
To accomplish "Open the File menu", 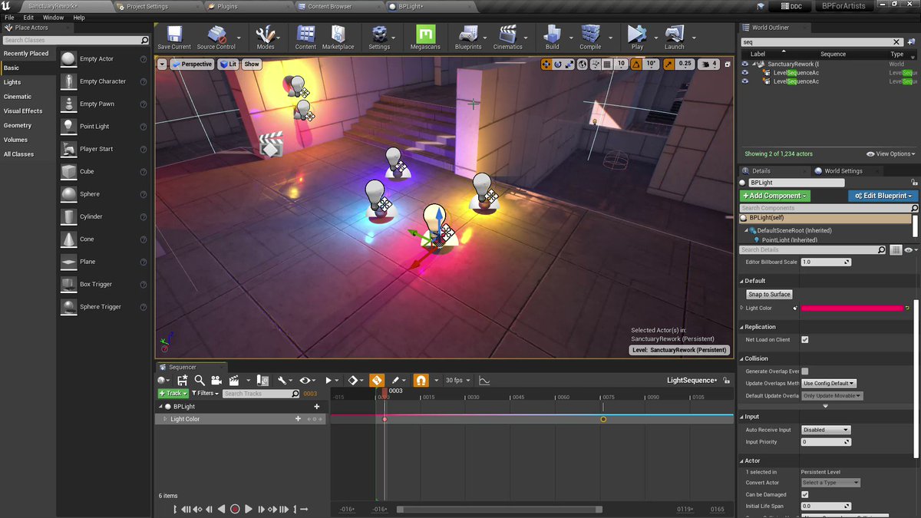I will point(9,17).
